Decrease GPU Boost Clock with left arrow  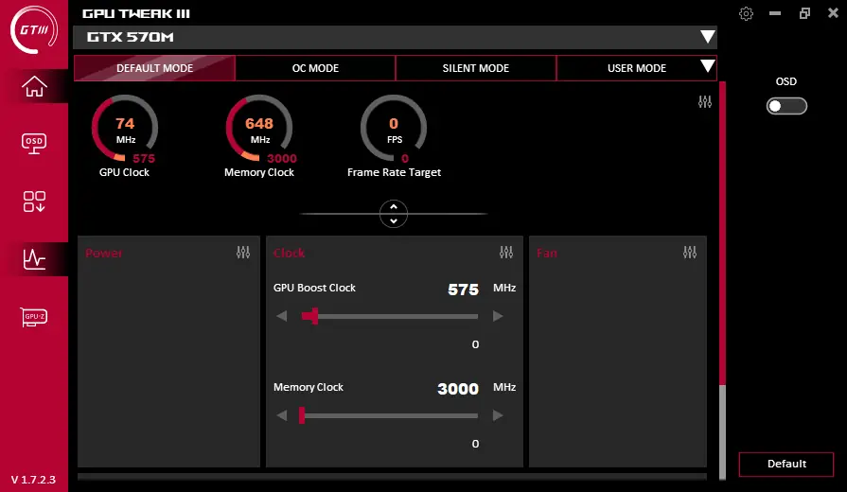click(281, 316)
